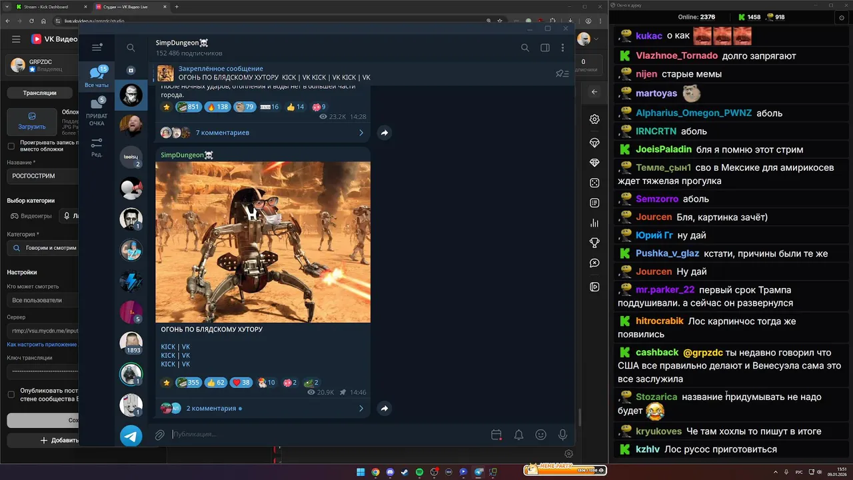This screenshot has height=480, width=853.
Task: Show the pinned messages list icon
Action: (562, 73)
